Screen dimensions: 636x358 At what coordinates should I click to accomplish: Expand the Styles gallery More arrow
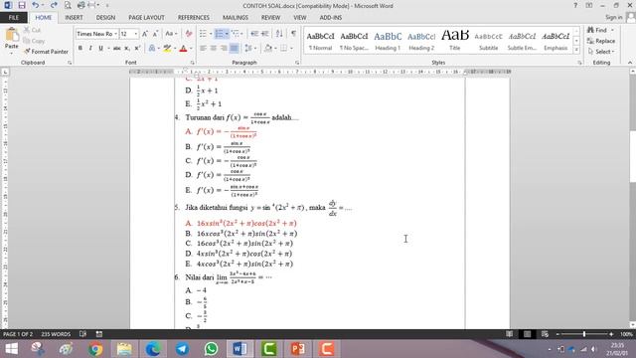(576, 50)
